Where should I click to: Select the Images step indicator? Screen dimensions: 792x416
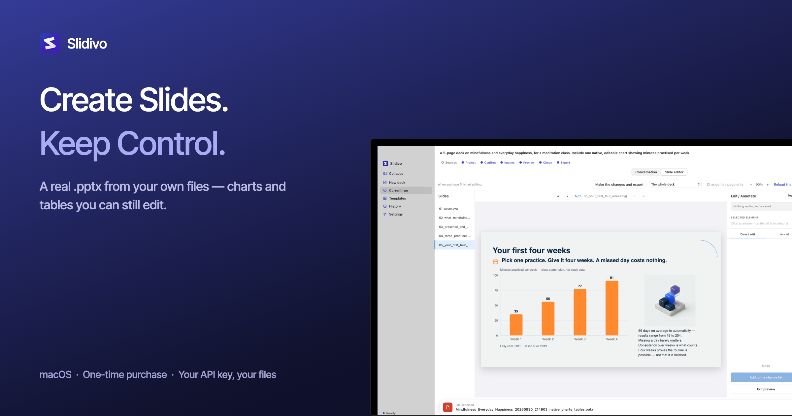tap(508, 163)
